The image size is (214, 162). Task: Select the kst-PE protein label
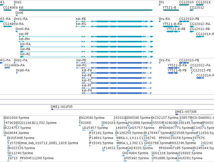coord(81,60)
